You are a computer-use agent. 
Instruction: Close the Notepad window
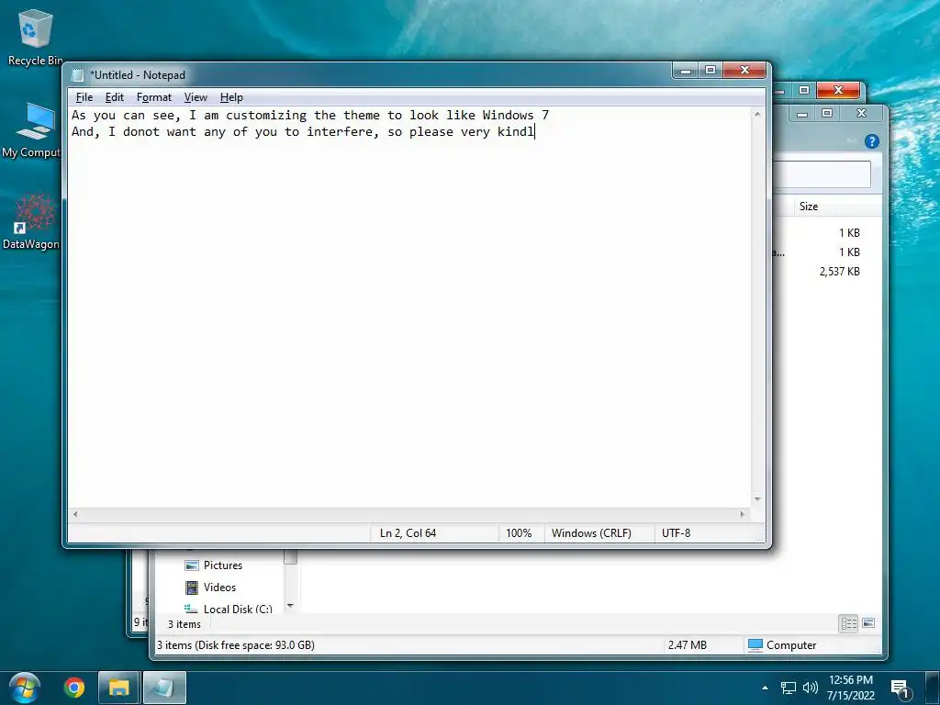(x=744, y=70)
